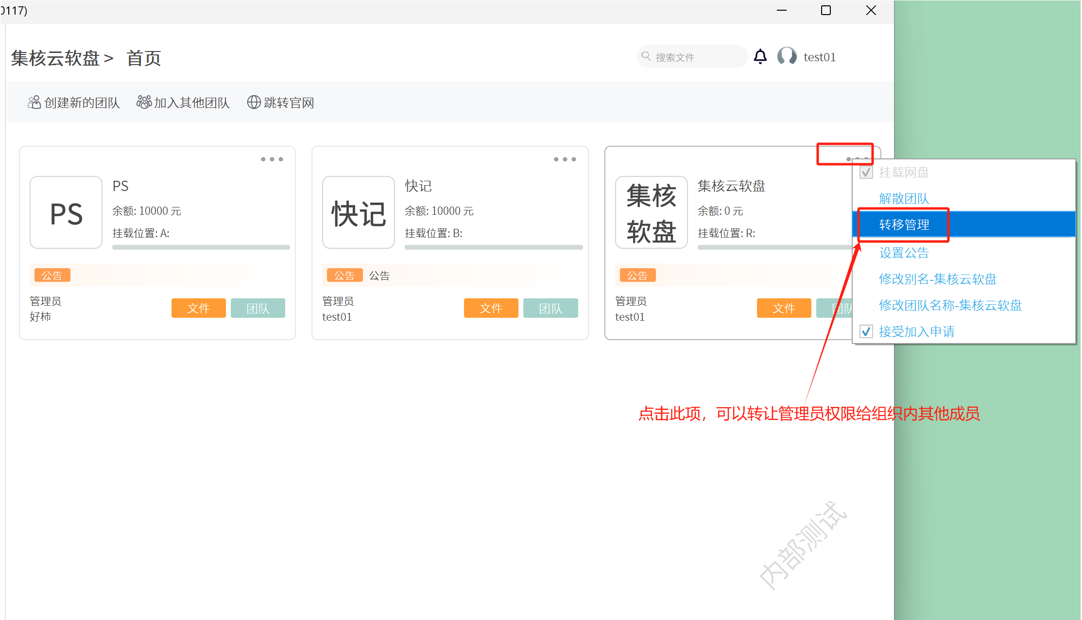Click the notification bell icon
1082x620 pixels.
click(760, 57)
